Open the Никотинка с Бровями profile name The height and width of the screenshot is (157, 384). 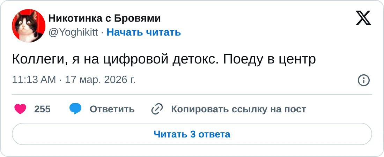click(104, 18)
